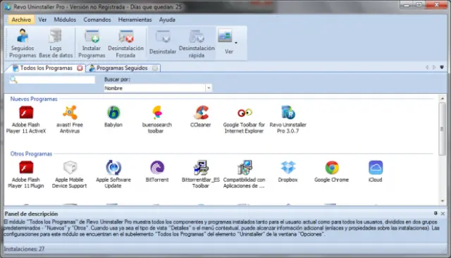Select Google Toolbar for Internet Explorer
This screenshot has height=258, width=451.
point(245,120)
